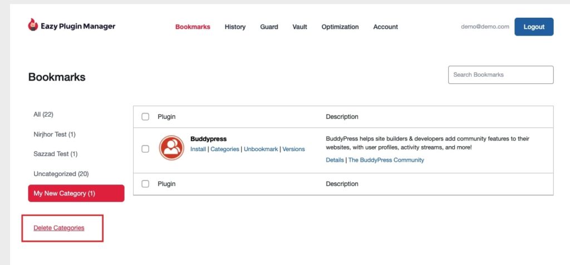The image size is (570, 265).
Task: Check the header row select-all checkbox
Action: click(145, 117)
